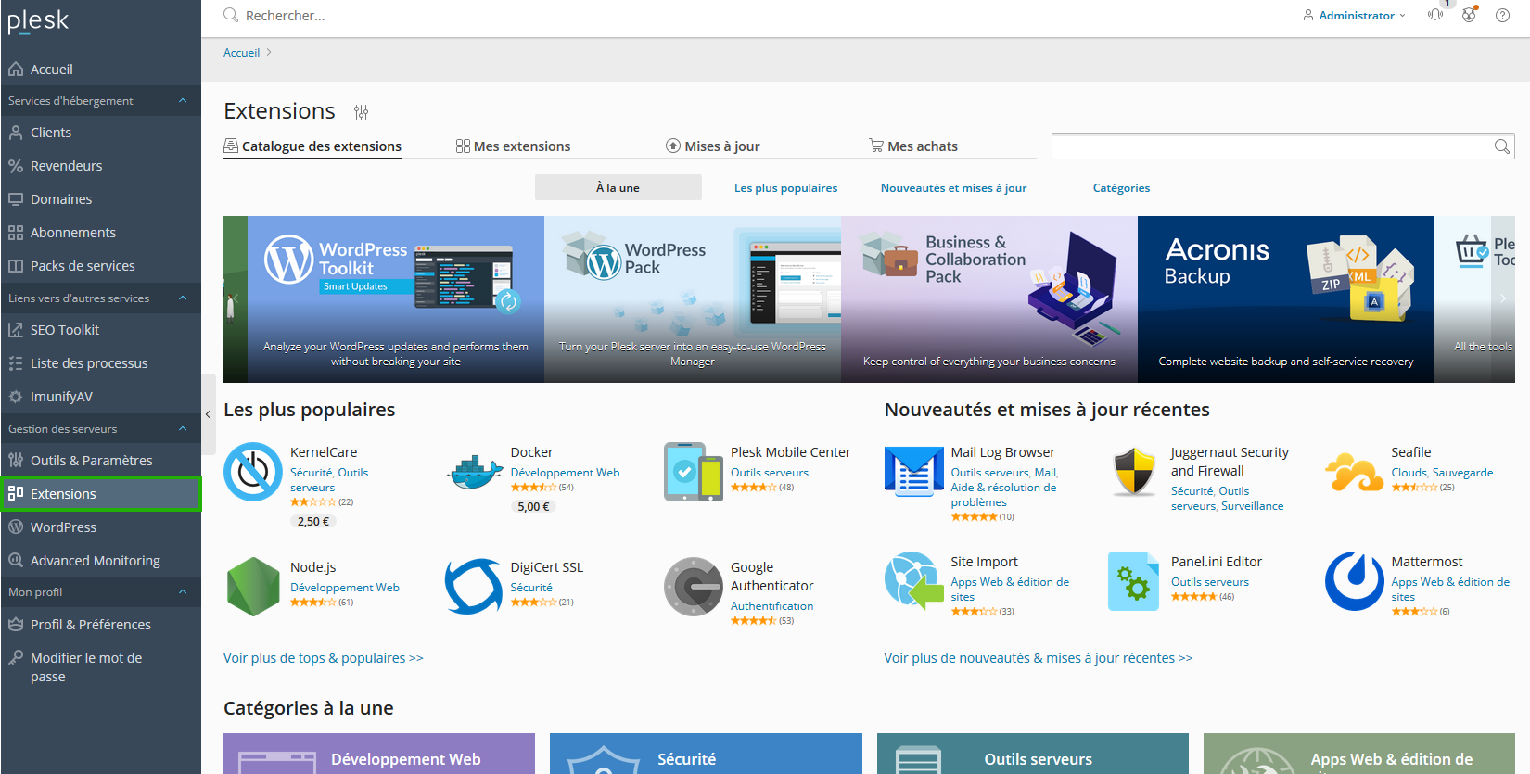This screenshot has height=774, width=1530.
Task: Open the KernelCare extension icon
Action: 253,472
